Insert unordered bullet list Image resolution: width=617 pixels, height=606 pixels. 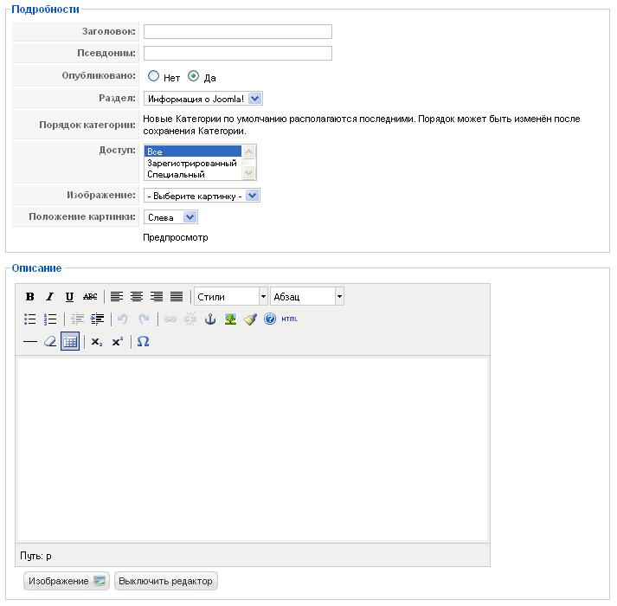click(30, 319)
